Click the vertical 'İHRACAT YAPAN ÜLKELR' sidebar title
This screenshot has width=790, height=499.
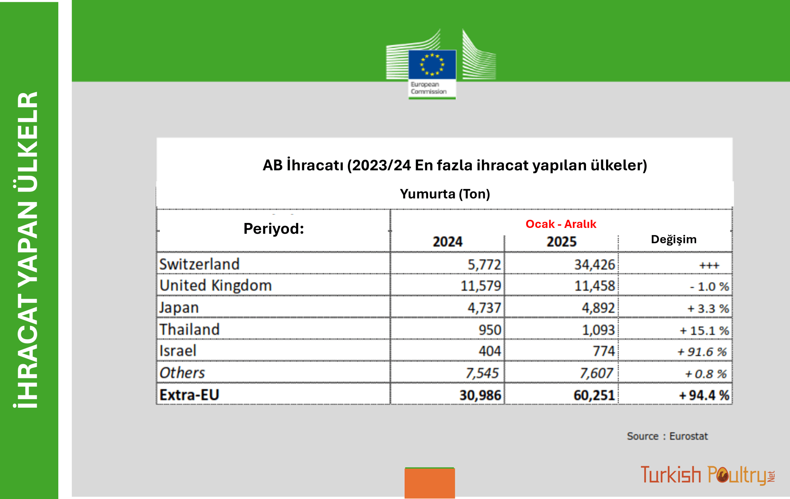[26, 250]
